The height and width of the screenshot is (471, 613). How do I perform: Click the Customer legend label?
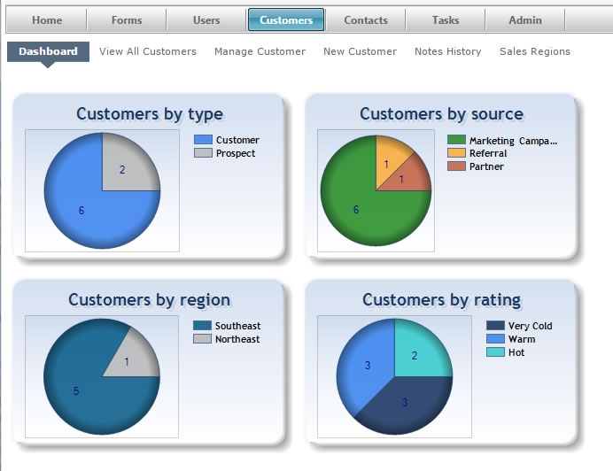(x=237, y=140)
